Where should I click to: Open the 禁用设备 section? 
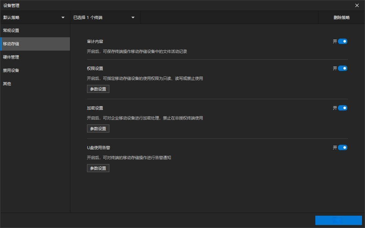point(35,71)
